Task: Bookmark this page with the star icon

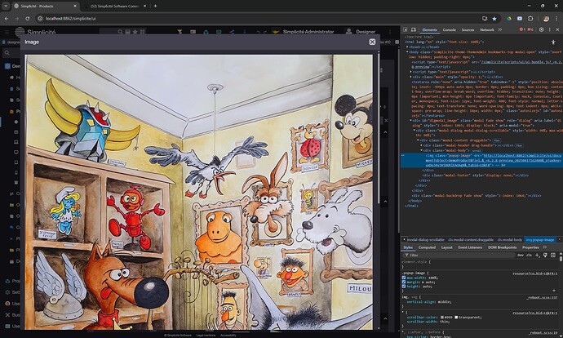Action: pyautogui.click(x=494, y=18)
